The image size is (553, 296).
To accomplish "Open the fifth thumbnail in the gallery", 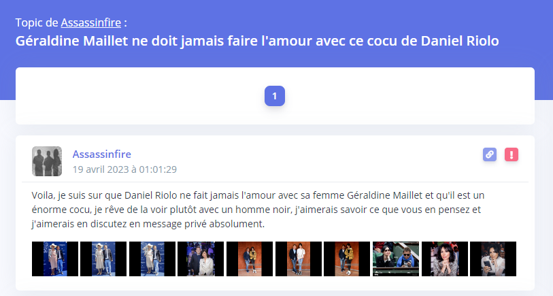I will coord(250,259).
